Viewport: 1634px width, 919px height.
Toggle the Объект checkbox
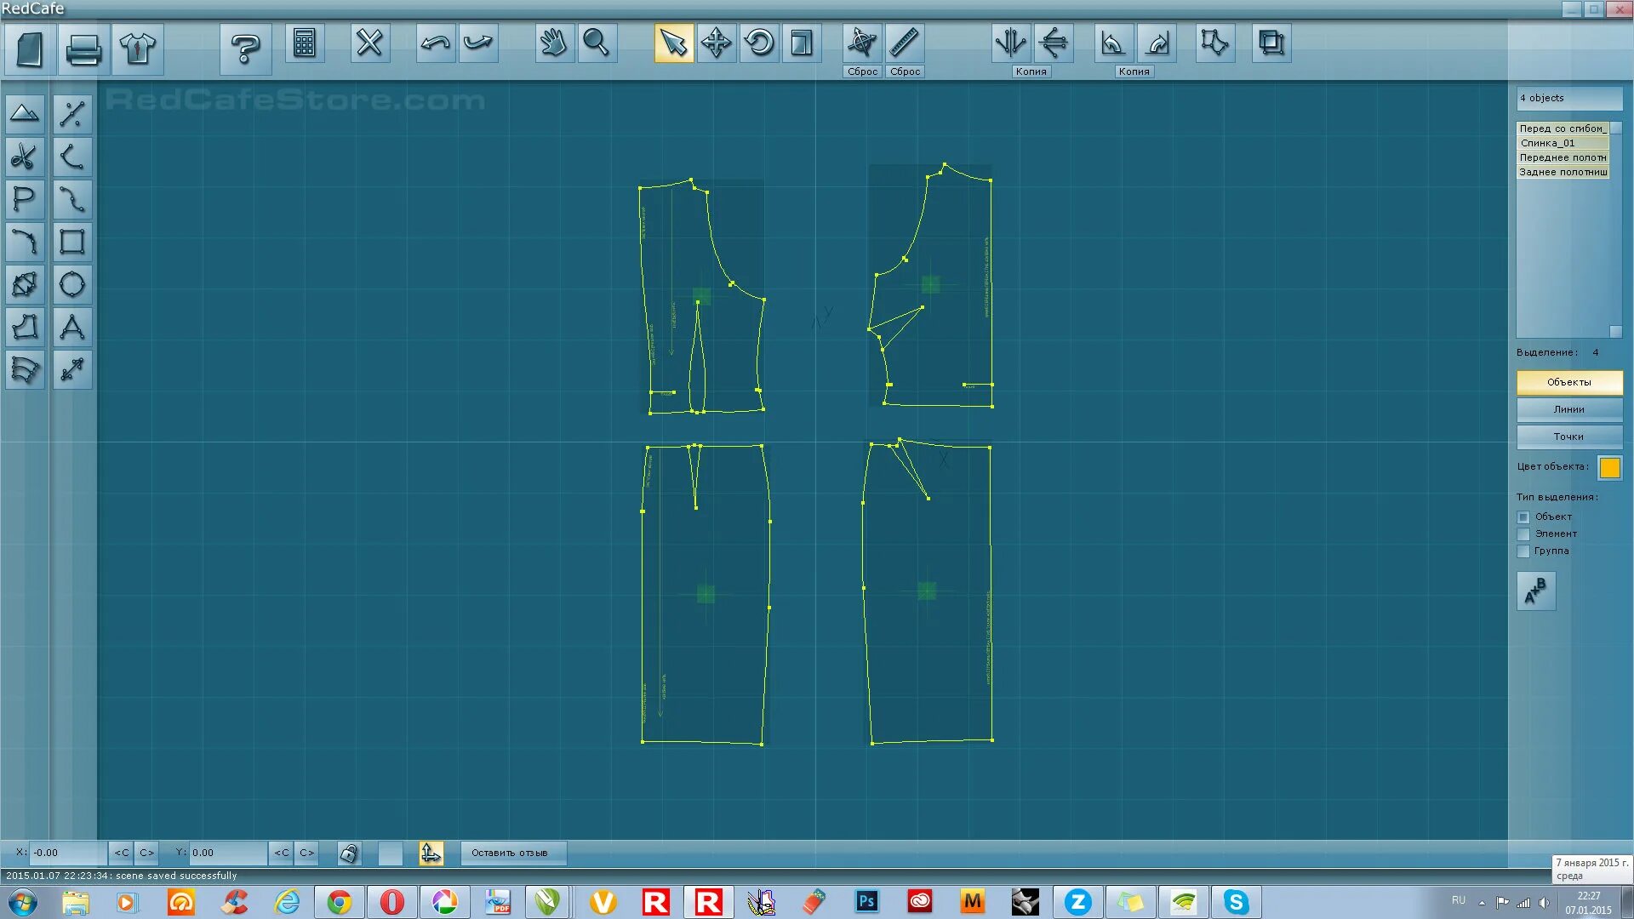point(1523,517)
